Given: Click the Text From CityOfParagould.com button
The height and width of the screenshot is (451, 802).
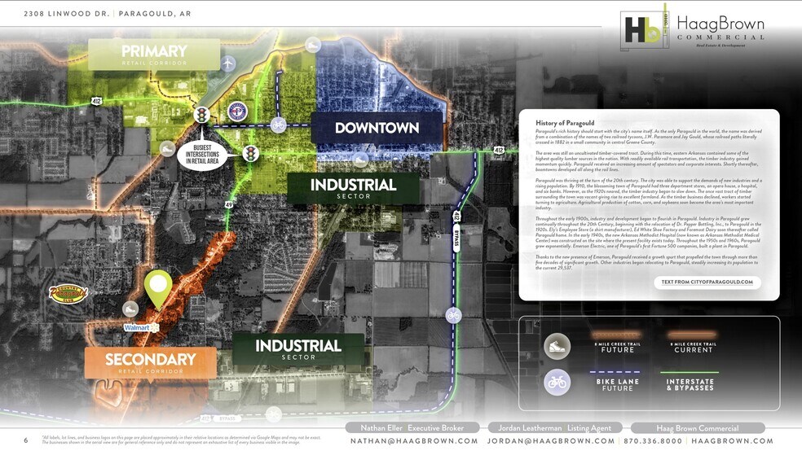Looking at the screenshot, I should [x=707, y=282].
